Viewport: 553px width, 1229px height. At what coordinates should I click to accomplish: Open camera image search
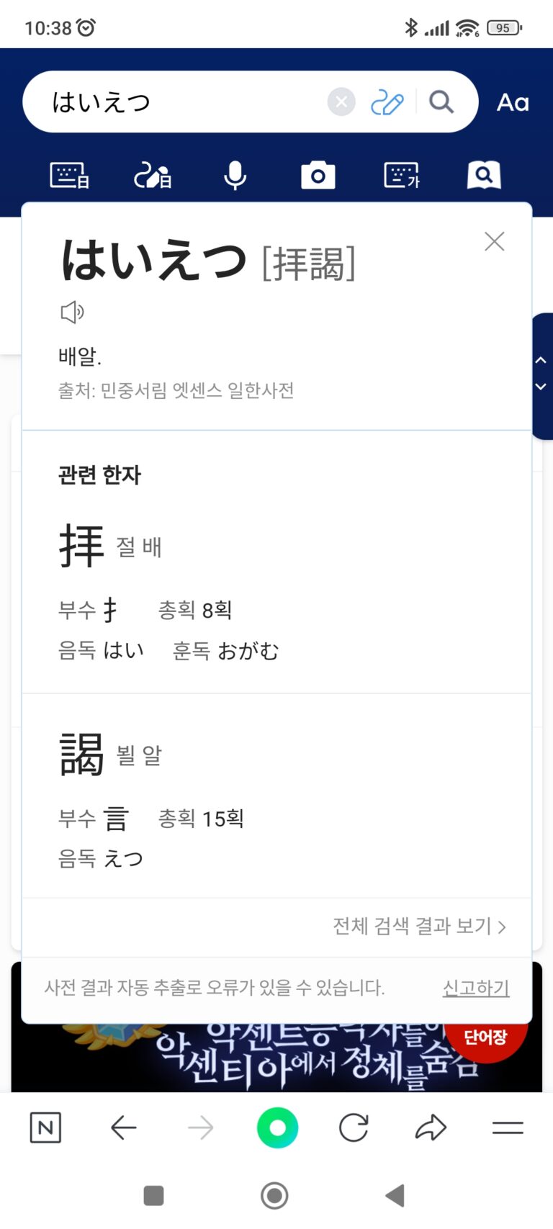click(318, 175)
